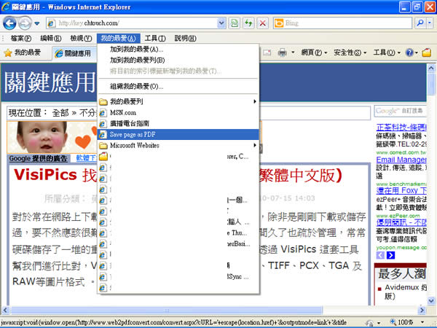Viewport: 437px width, 328px height.
Task: Click the MSN.com favorite's IE icon
Action: tap(103, 113)
